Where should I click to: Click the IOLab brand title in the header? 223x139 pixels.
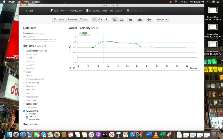pos(29,11)
